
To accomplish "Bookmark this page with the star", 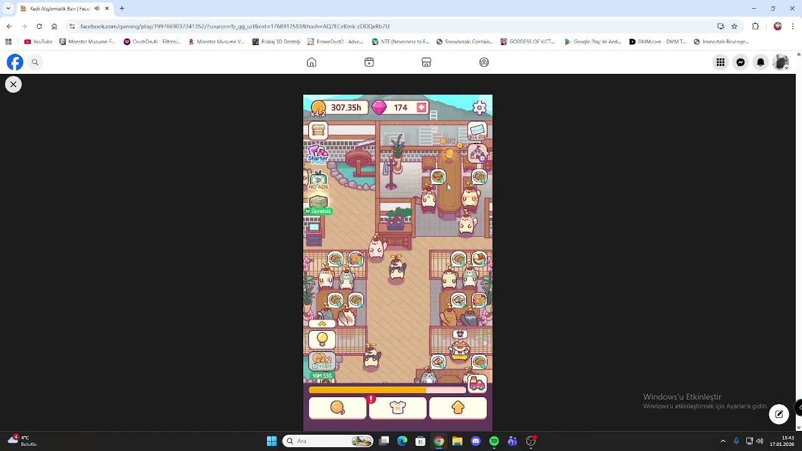I will click(x=734, y=26).
